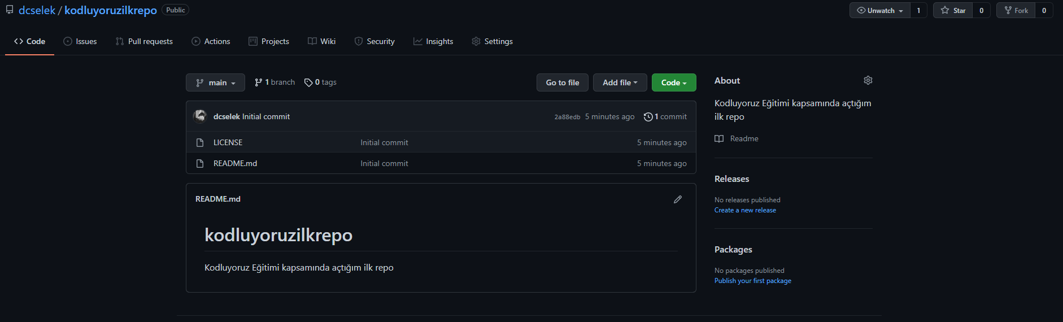Star this repository
1063x322 pixels.
pos(953,10)
